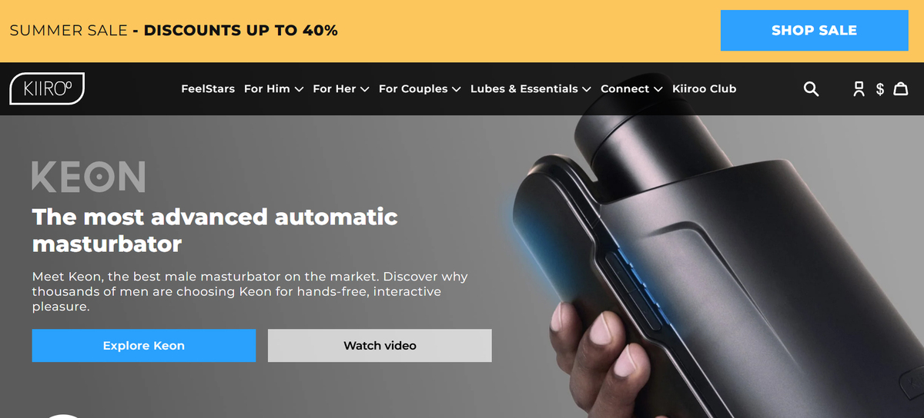This screenshot has height=418, width=924.
Task: Expand the Connect dropdown chevron
Action: [x=658, y=89]
